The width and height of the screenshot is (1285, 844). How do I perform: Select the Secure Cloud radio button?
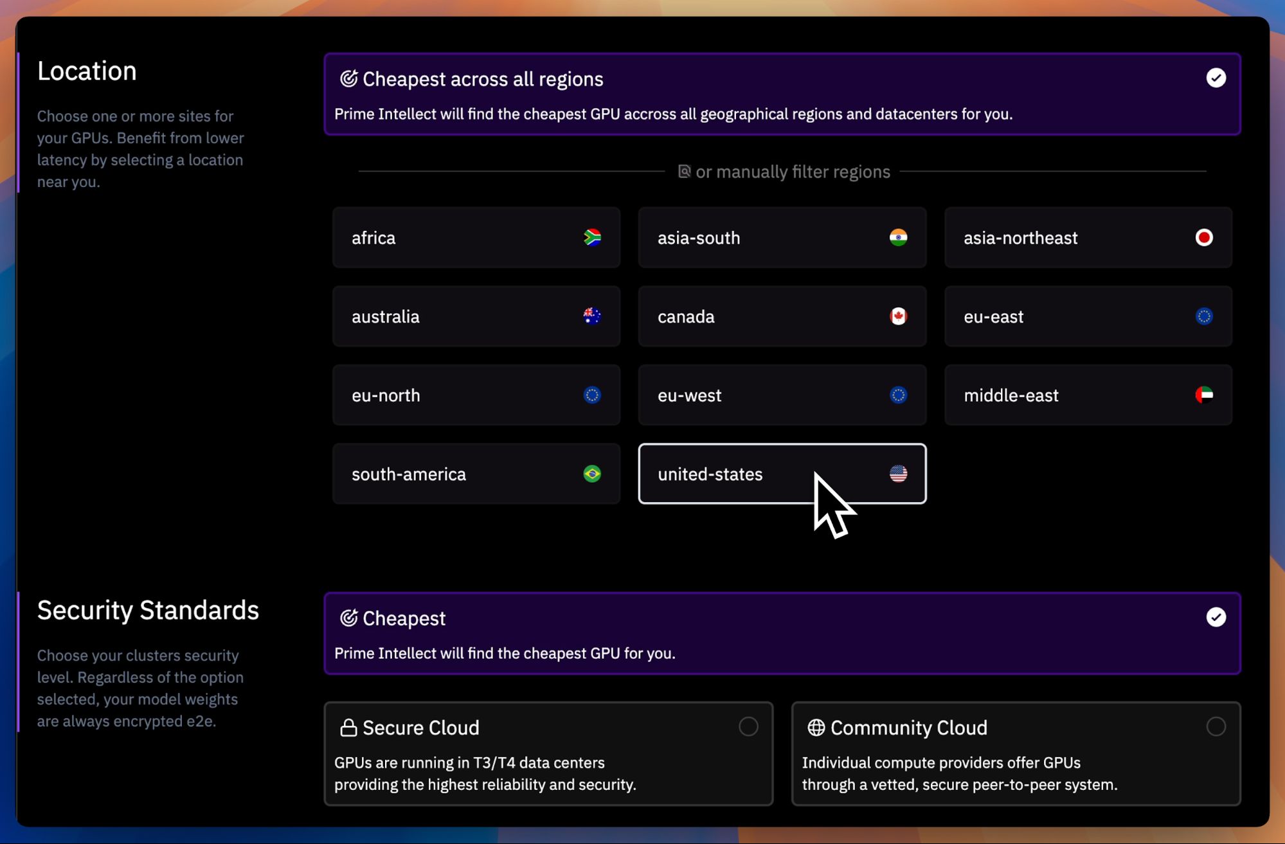[748, 726]
